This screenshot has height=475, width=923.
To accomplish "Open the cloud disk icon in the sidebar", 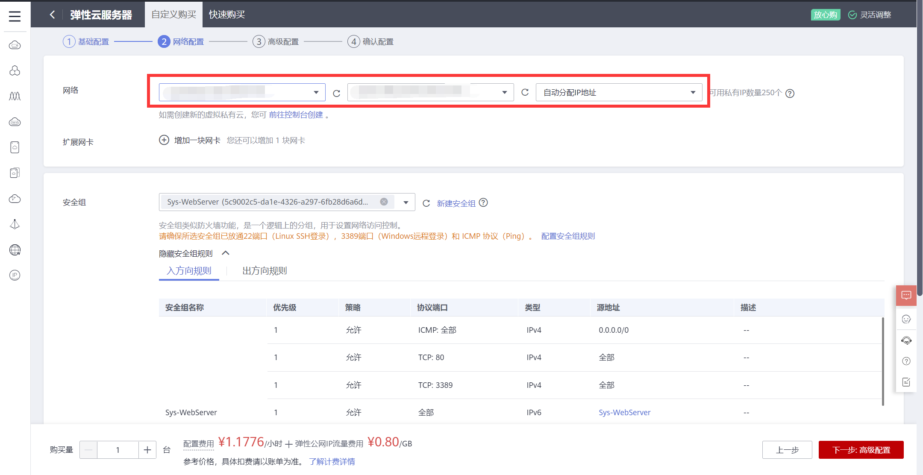I will point(15,122).
